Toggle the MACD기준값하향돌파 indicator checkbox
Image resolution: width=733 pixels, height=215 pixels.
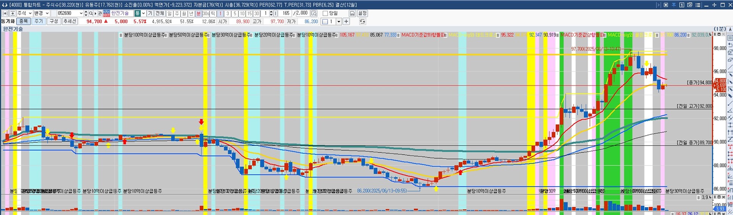[x=398, y=35]
